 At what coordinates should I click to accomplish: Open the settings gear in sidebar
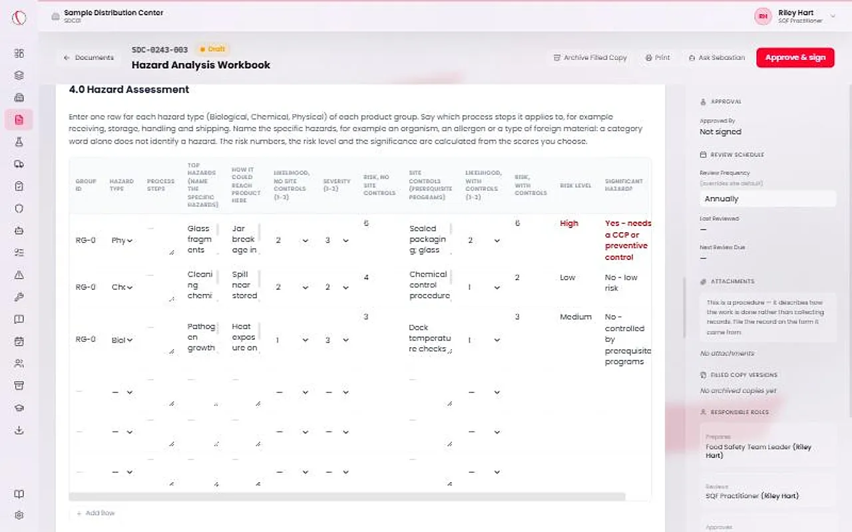[x=19, y=515]
